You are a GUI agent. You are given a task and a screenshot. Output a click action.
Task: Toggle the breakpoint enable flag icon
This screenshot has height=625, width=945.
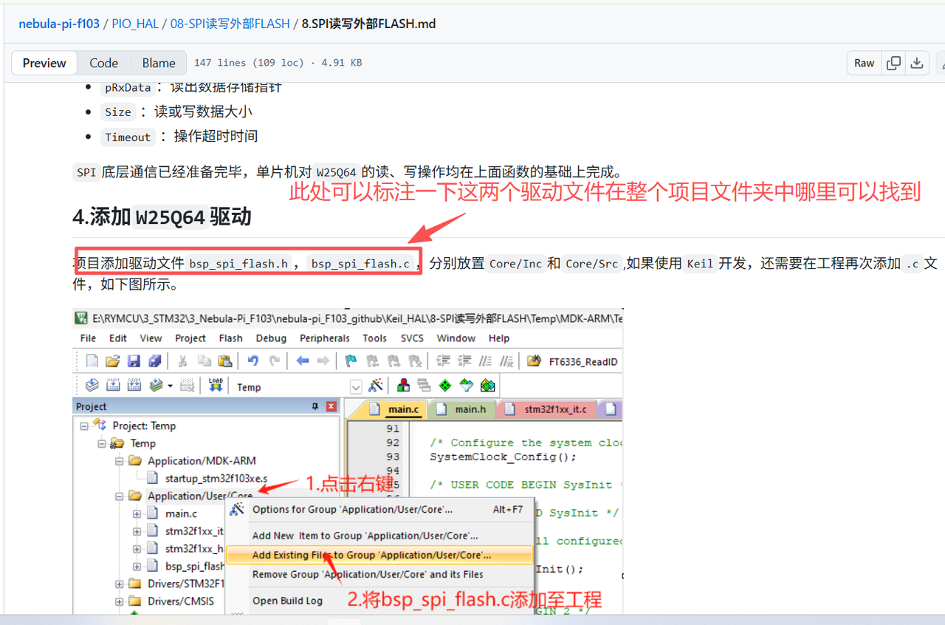coord(374,360)
